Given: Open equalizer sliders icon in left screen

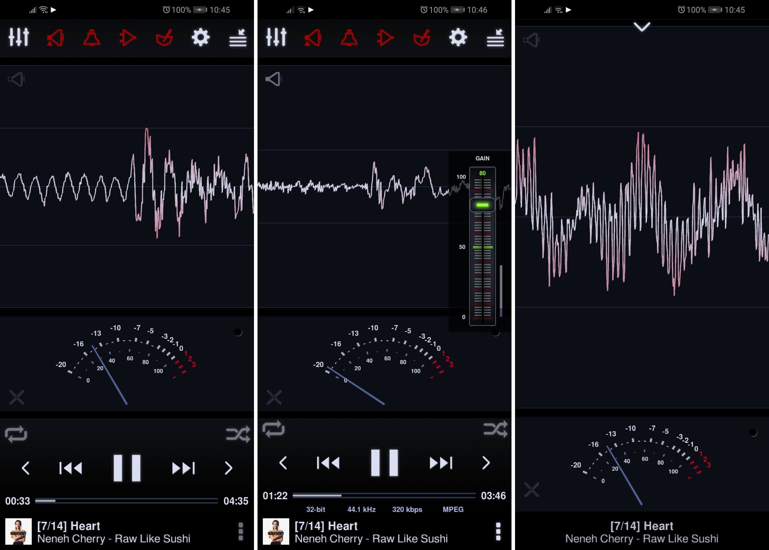Looking at the screenshot, I should (x=19, y=37).
